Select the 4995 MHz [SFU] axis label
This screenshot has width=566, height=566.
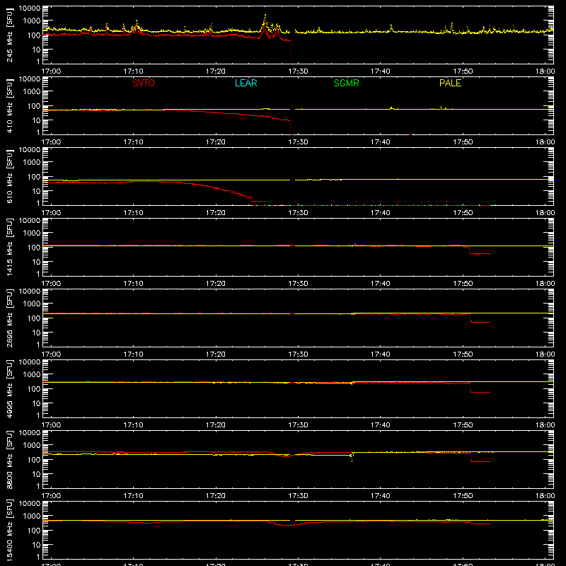point(9,388)
